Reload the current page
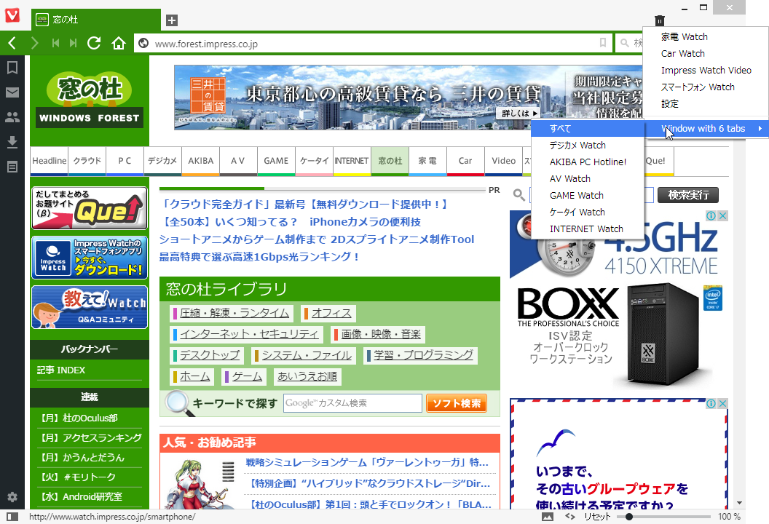 pos(93,43)
